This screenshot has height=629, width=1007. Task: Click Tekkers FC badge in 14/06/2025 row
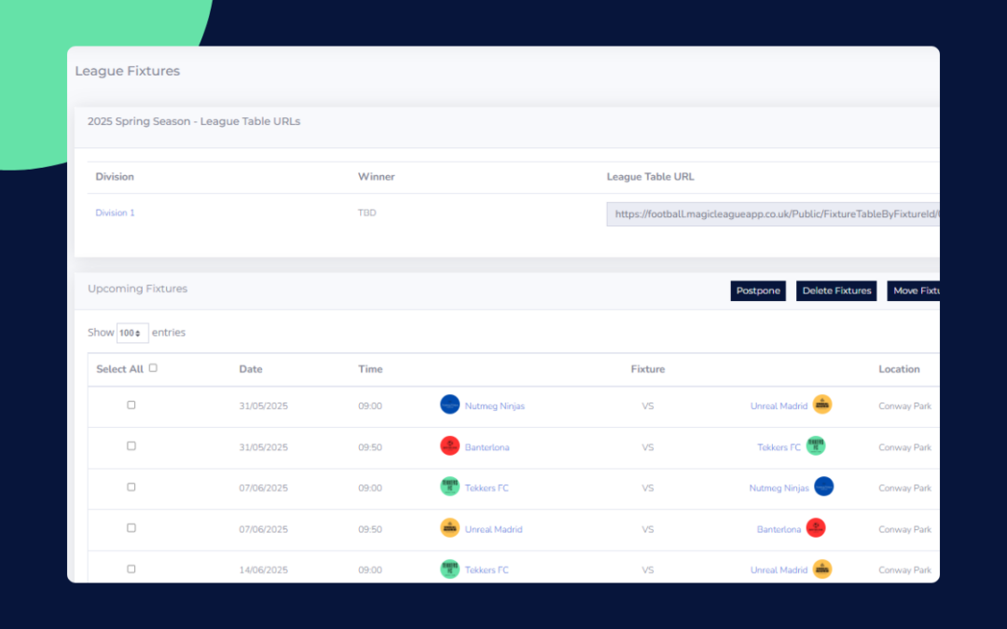coord(449,569)
